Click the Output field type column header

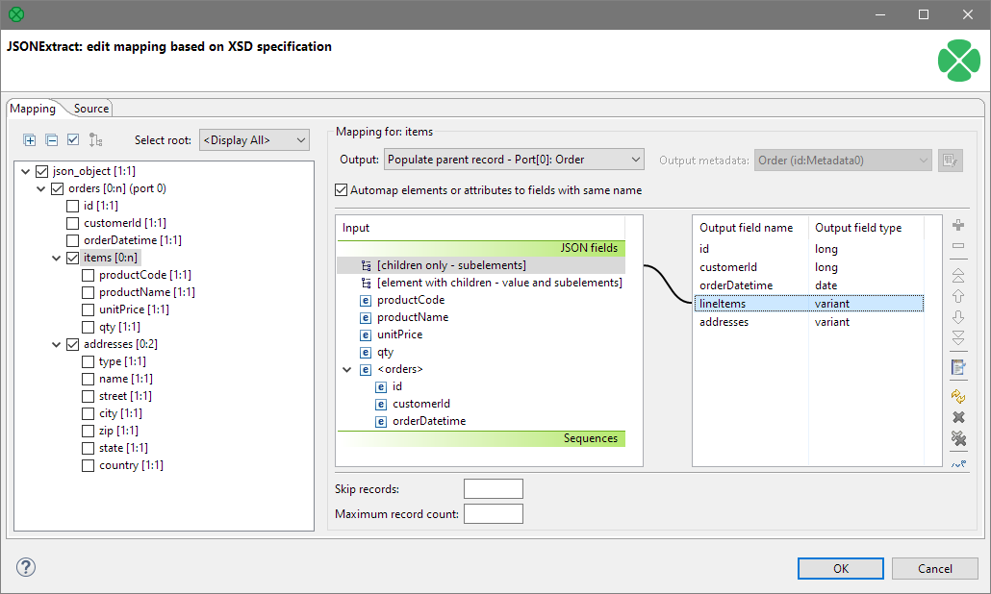point(866,228)
